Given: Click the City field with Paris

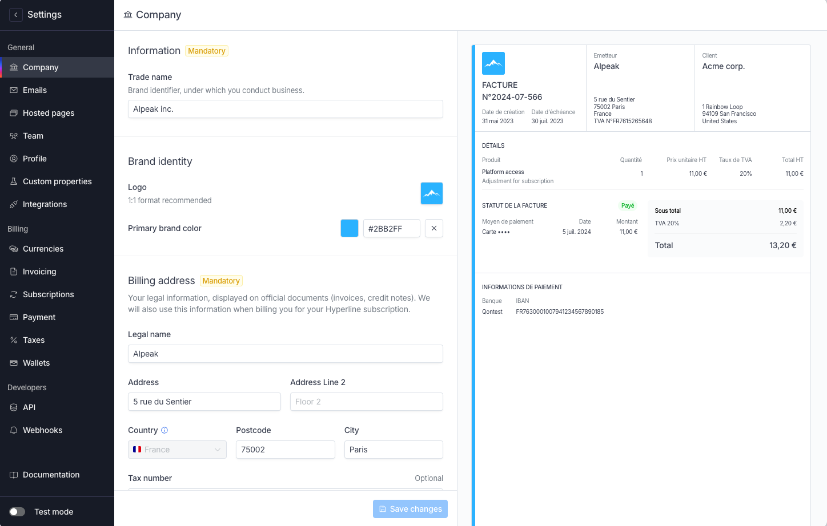Looking at the screenshot, I should pos(394,450).
